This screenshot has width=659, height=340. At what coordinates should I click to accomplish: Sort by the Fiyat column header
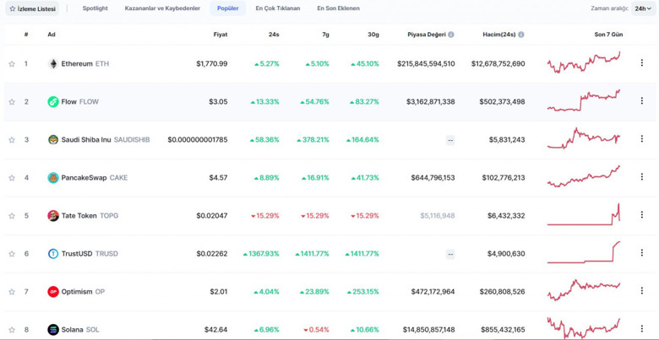[221, 35]
